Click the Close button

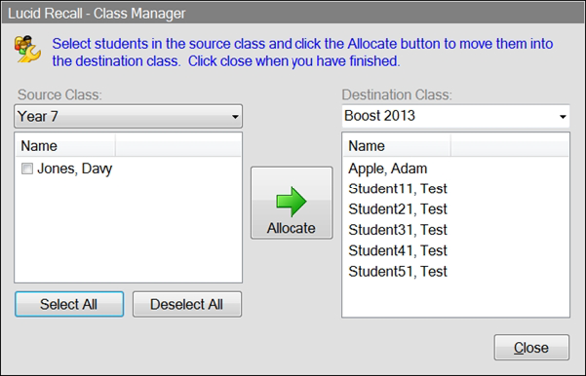531,347
